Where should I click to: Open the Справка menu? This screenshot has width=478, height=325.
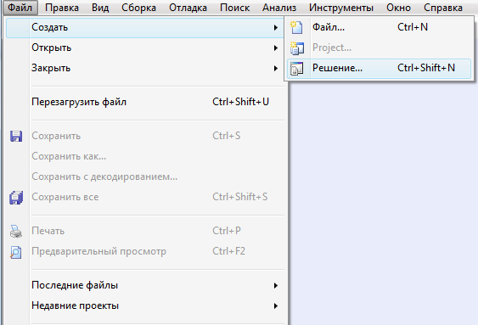point(443,8)
